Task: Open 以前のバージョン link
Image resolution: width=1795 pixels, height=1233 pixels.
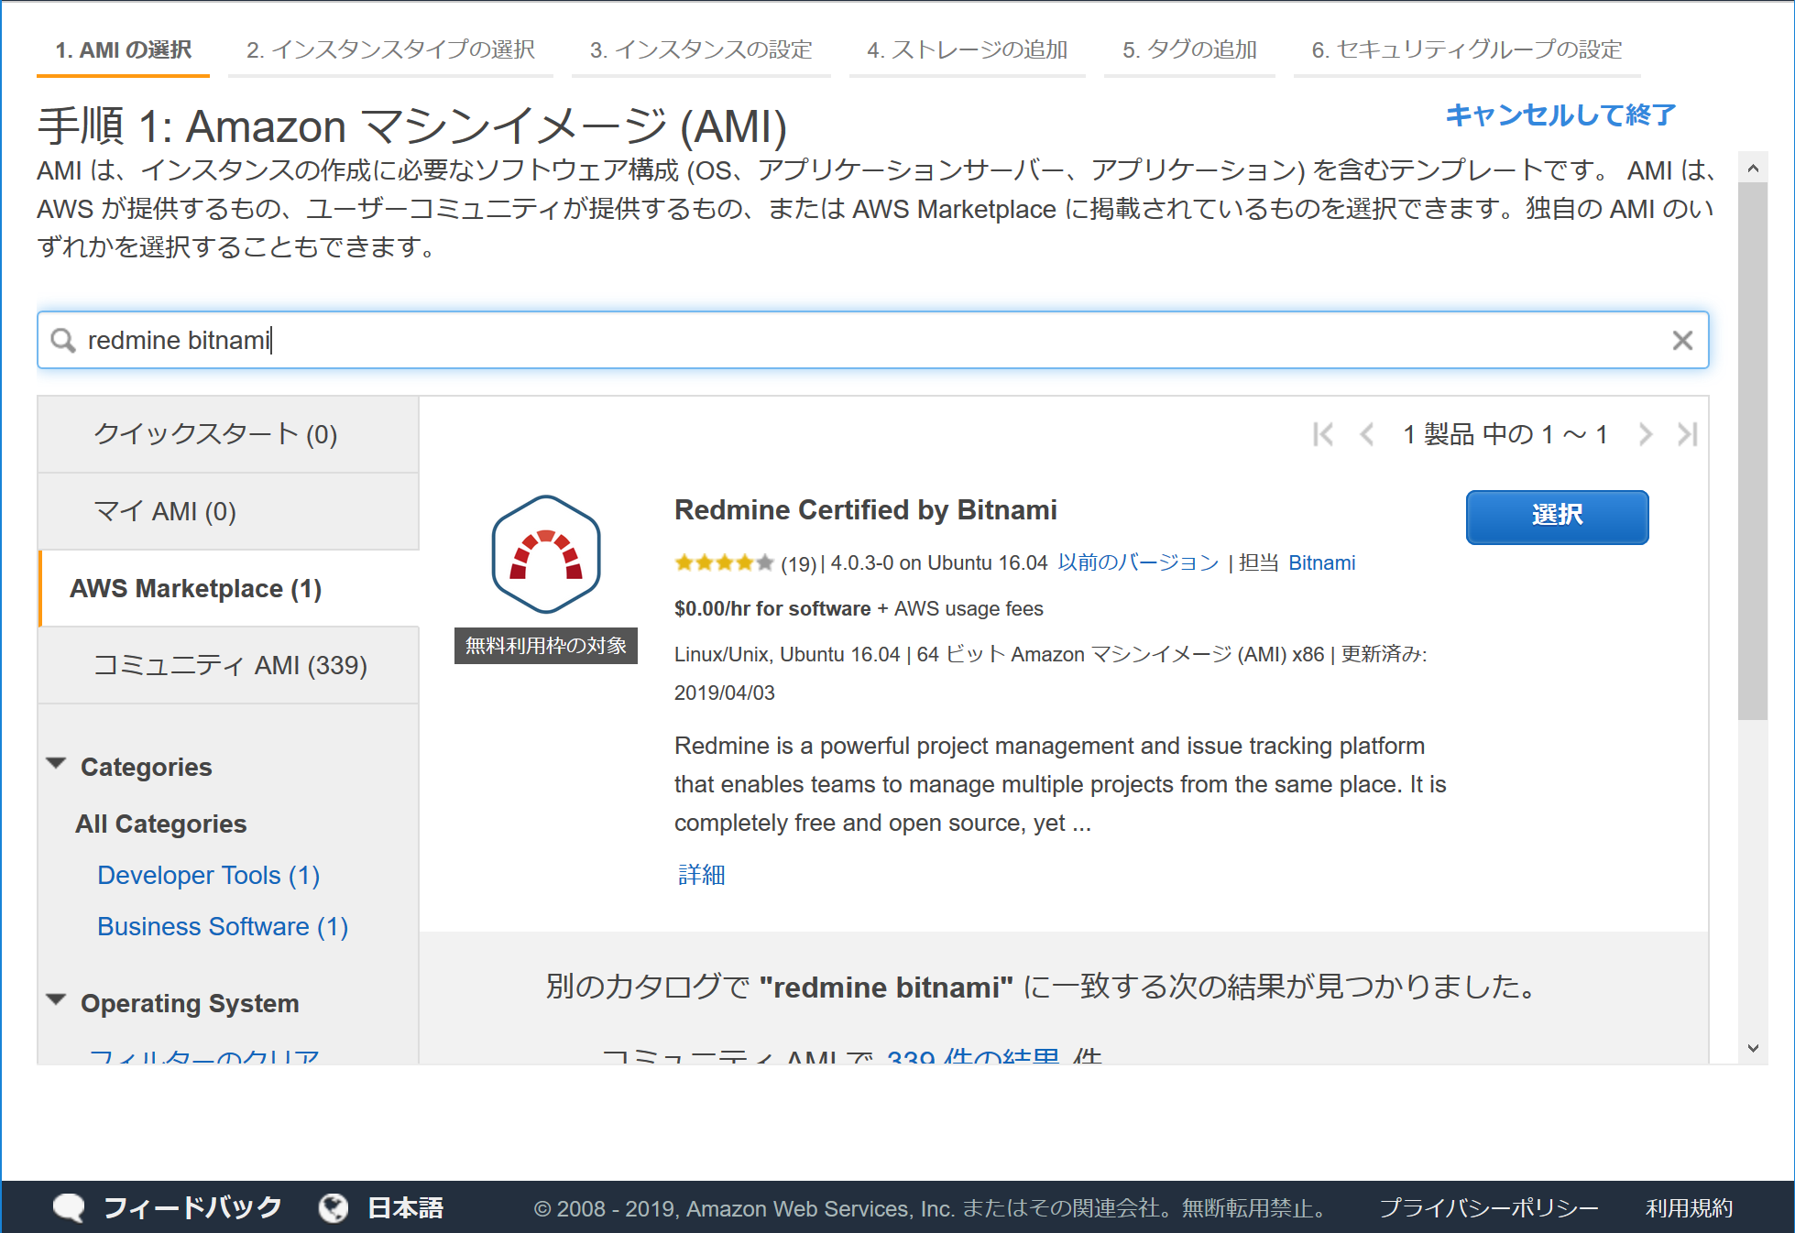Action: click(1138, 562)
